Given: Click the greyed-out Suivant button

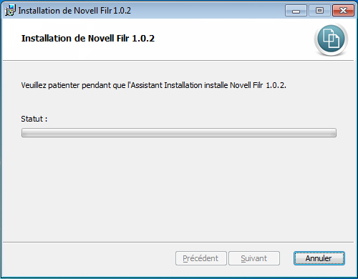Looking at the screenshot, I should (254, 258).
